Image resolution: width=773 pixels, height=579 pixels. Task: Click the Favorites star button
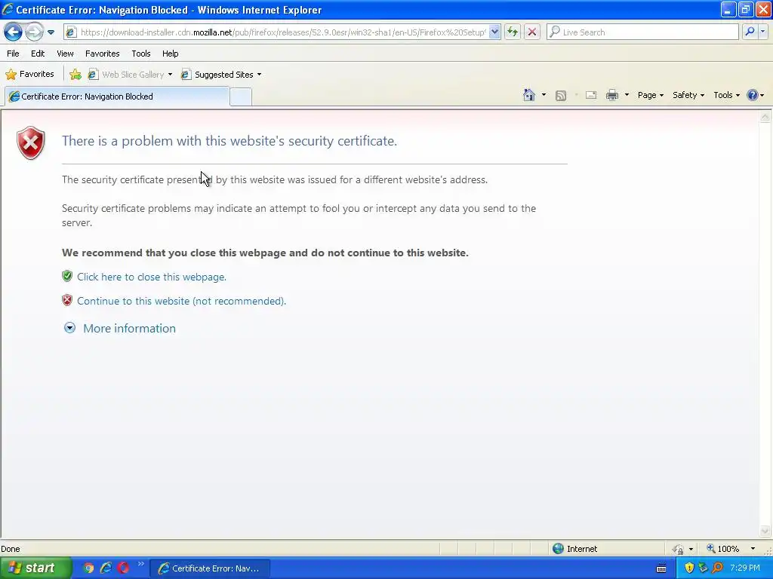click(29, 75)
